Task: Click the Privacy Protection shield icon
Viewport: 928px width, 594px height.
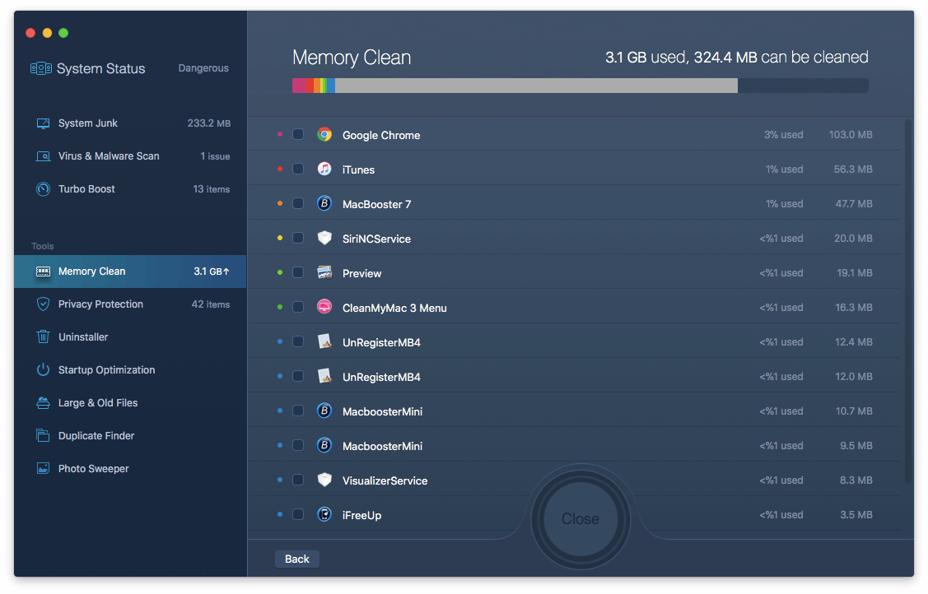Action: tap(43, 304)
